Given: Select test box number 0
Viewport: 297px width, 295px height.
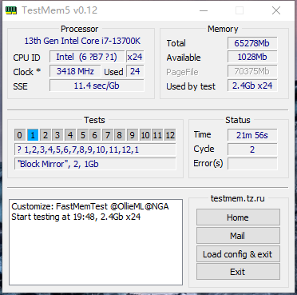Looking at the screenshot, I should [20, 135].
